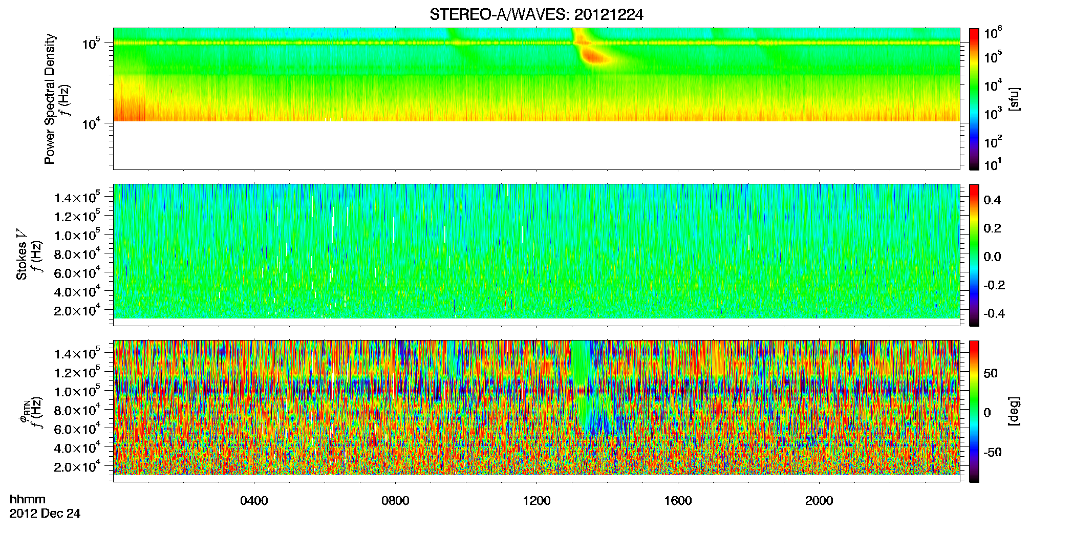Click the 2.0×10^4 tick on the Stokes V axis

point(77,311)
